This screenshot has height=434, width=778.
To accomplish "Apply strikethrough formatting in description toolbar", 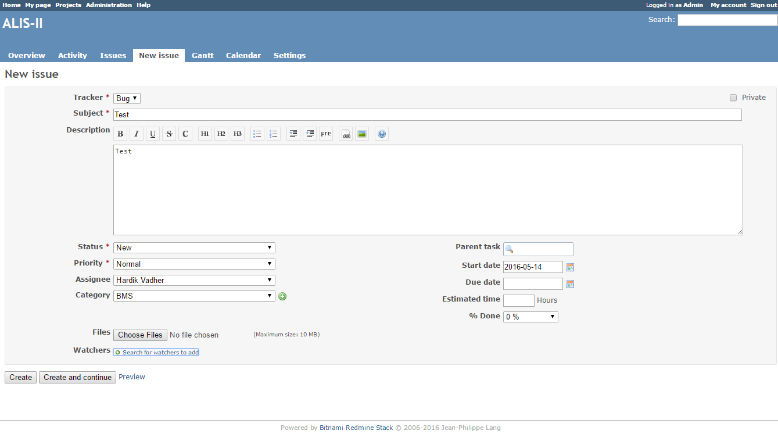I will 169,134.
